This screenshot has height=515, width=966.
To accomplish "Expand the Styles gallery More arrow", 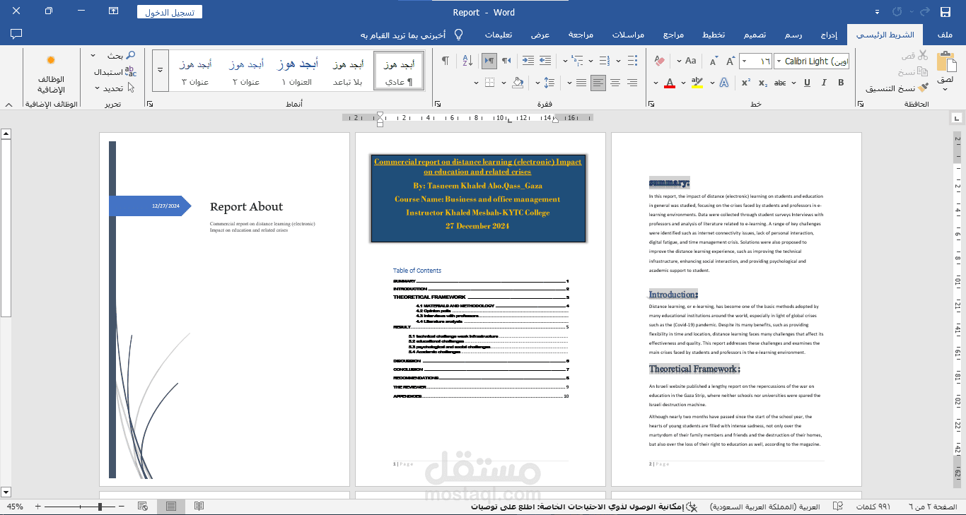I will (x=161, y=71).
